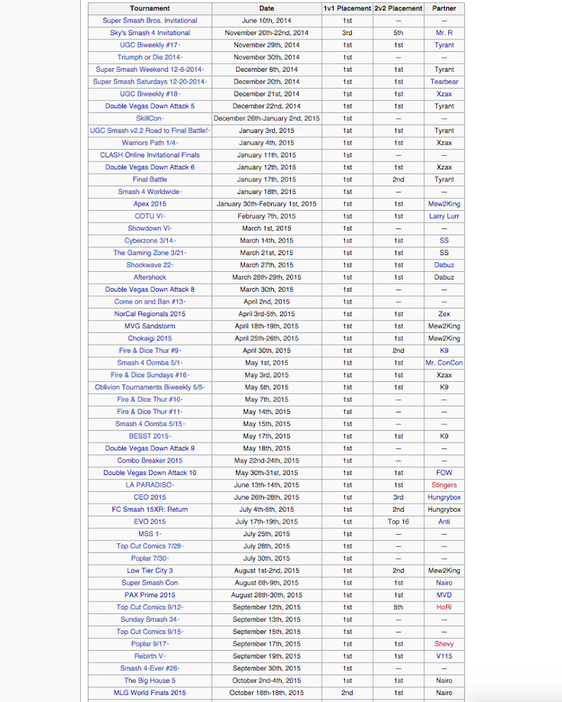Go to the CEO 2015 page
The height and width of the screenshot is (702, 562).
[x=150, y=497]
